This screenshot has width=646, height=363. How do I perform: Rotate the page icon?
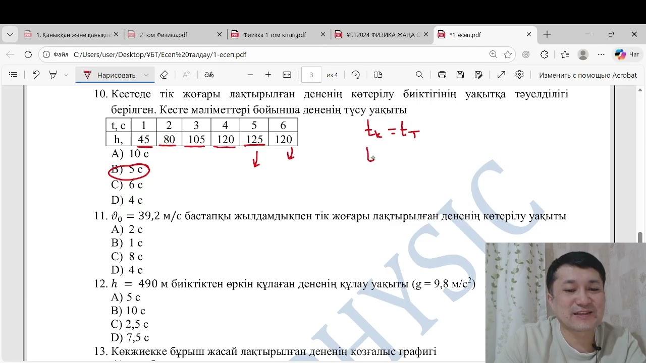356,75
